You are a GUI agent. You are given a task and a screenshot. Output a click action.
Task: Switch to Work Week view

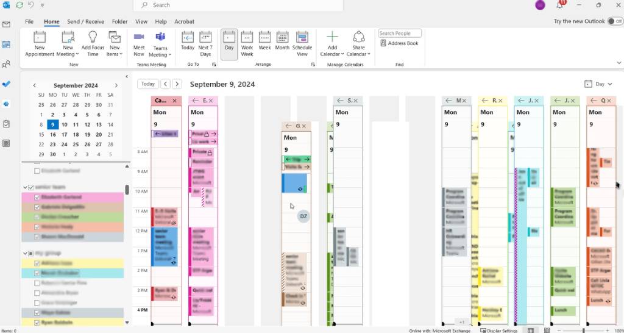[x=247, y=44]
